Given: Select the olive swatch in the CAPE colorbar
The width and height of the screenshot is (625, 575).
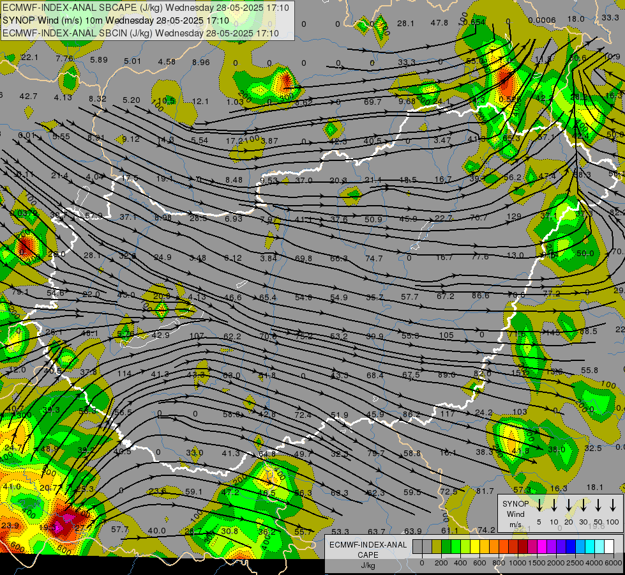Looking at the screenshot, I should [437, 546].
